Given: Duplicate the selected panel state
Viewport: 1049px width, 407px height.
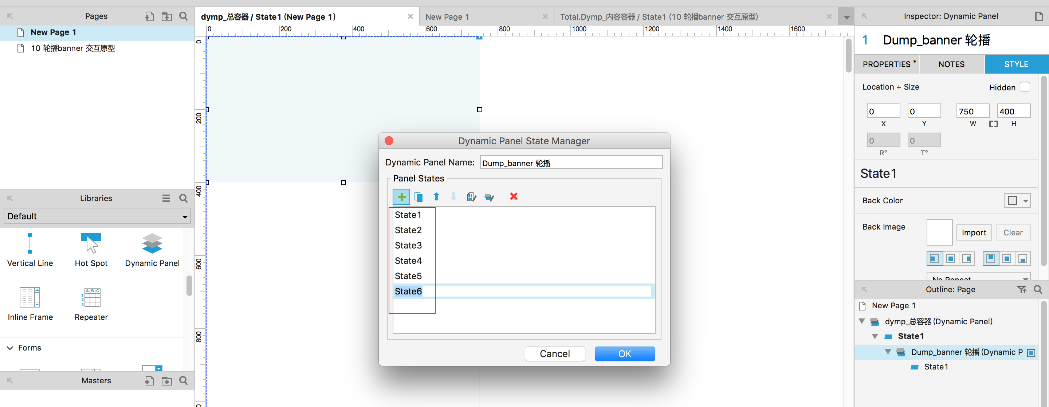Looking at the screenshot, I should click(418, 197).
